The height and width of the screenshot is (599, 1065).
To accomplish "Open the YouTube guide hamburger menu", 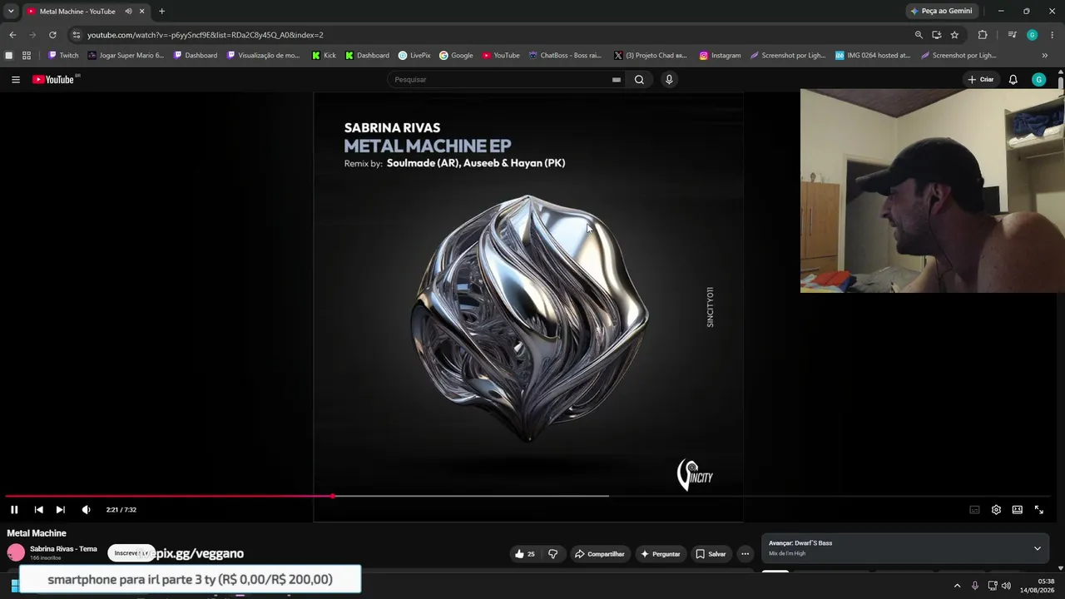I will [x=16, y=80].
